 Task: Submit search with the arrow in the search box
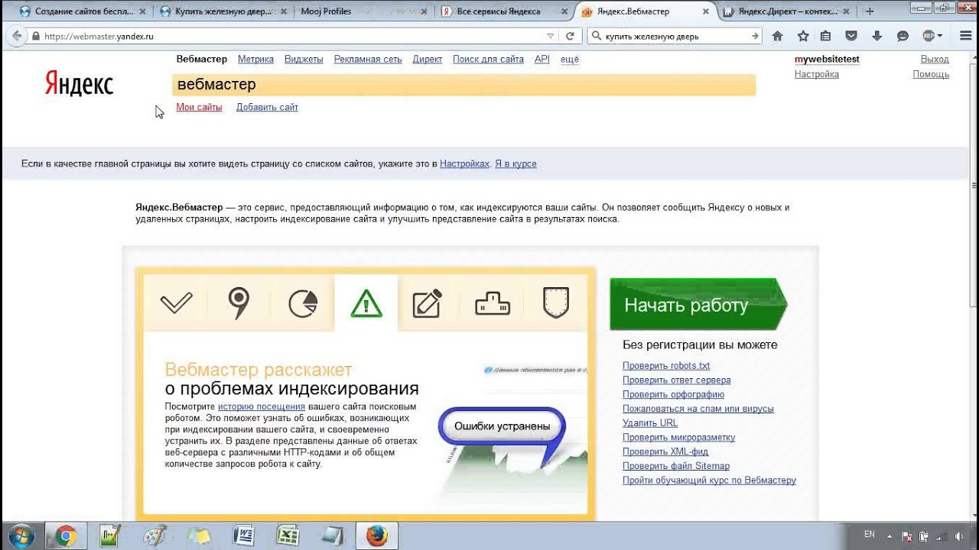755,36
